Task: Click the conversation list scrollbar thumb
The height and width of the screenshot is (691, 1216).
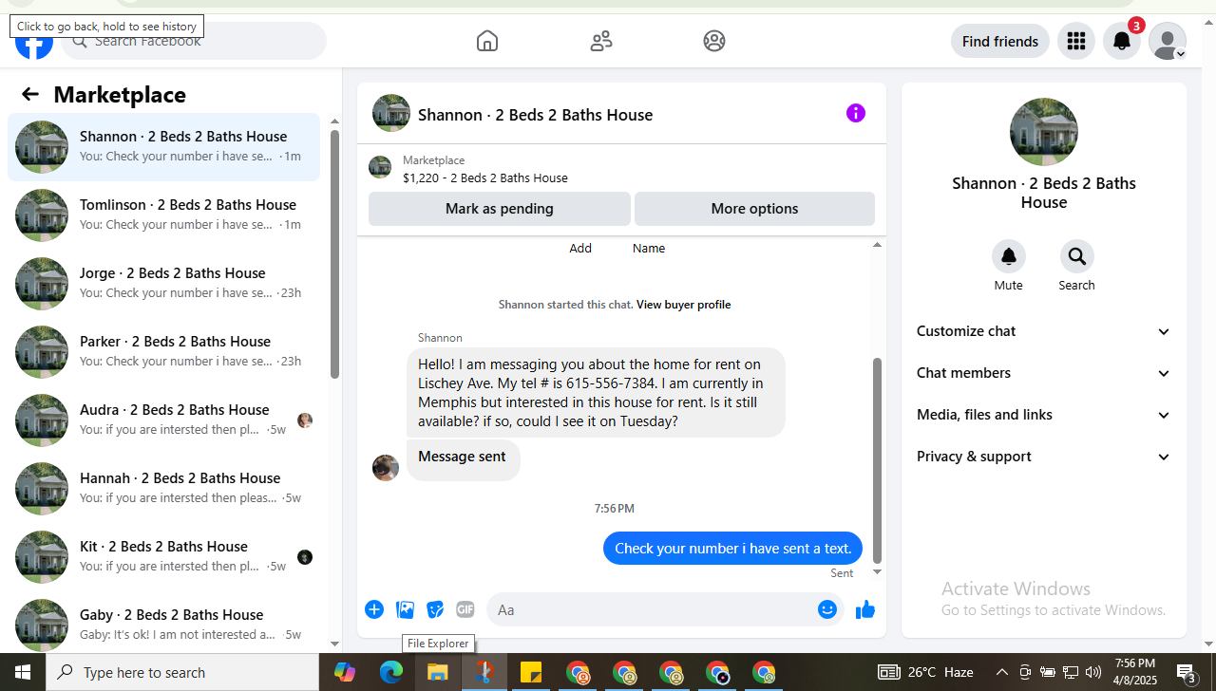Action: coord(334,254)
